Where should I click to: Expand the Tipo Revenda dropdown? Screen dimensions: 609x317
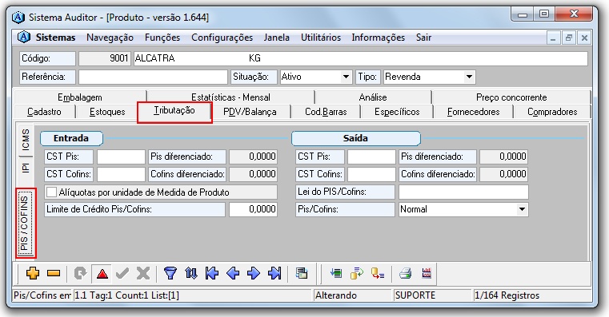pos(469,77)
